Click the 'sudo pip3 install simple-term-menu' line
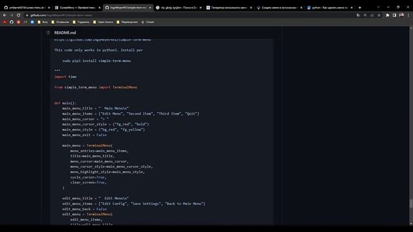 [x=96, y=61]
